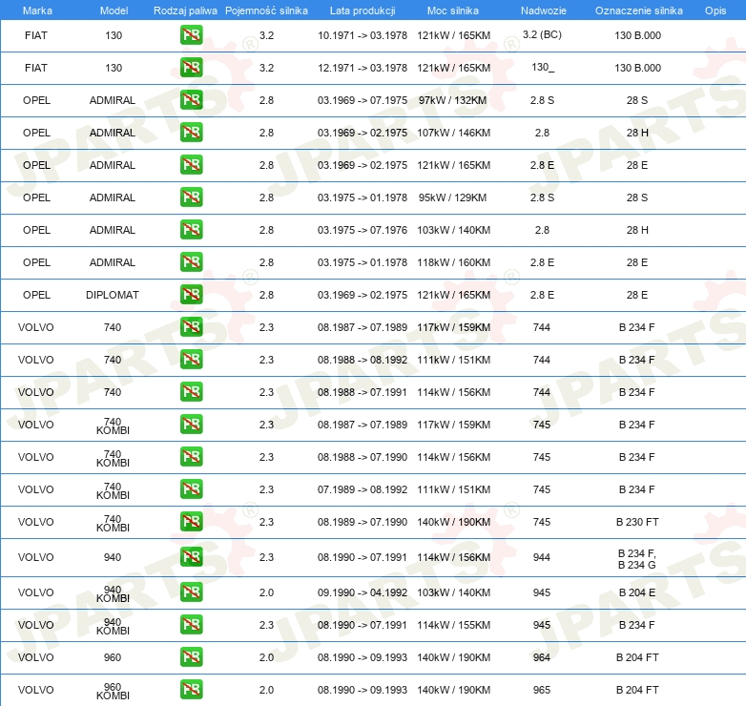
Task: Select the 'B 234 F, B 234 G' engine cell
Action: (x=637, y=559)
